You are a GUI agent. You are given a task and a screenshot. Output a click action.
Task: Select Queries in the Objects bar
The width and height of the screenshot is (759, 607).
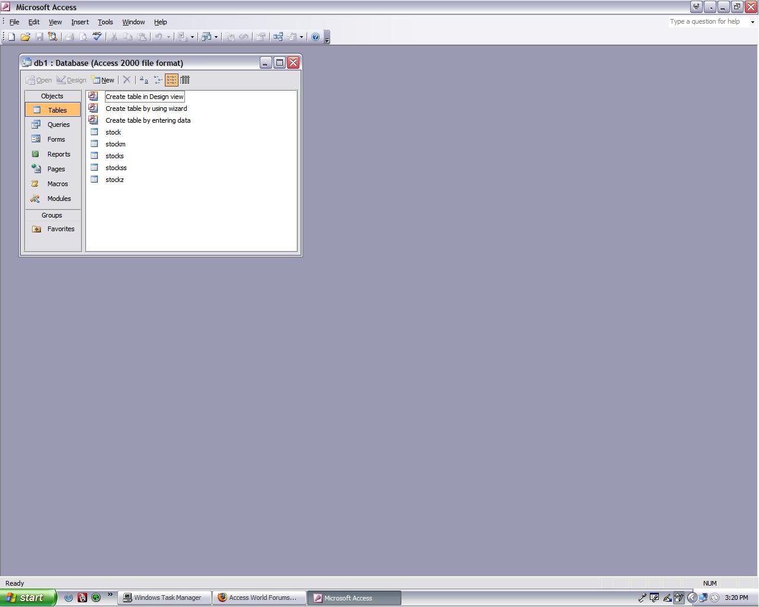(53, 124)
